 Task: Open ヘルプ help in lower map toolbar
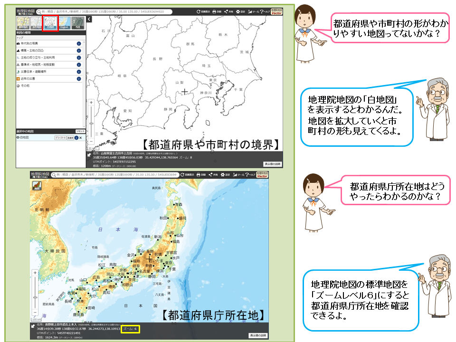(x=250, y=175)
